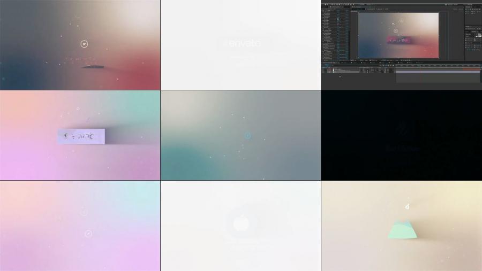The height and width of the screenshot is (271, 482).
Task: Click the Twitter icon in the dark gradient thumbnail
Action: (84, 44)
